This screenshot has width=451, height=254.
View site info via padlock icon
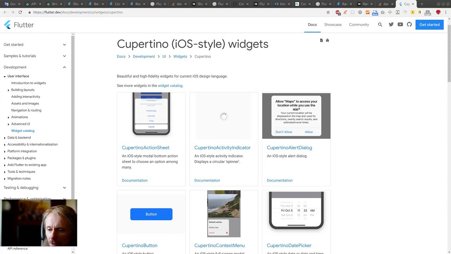pyautogui.click(x=29, y=12)
